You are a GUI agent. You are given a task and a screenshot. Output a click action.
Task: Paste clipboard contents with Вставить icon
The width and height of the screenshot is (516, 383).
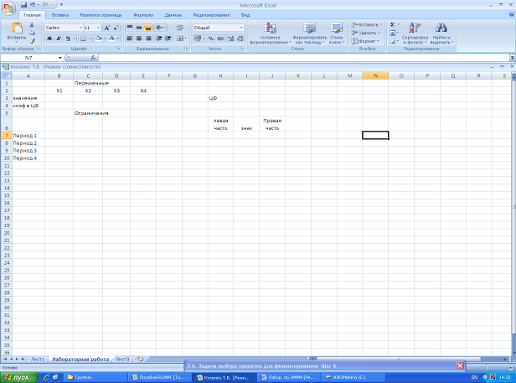pos(17,31)
